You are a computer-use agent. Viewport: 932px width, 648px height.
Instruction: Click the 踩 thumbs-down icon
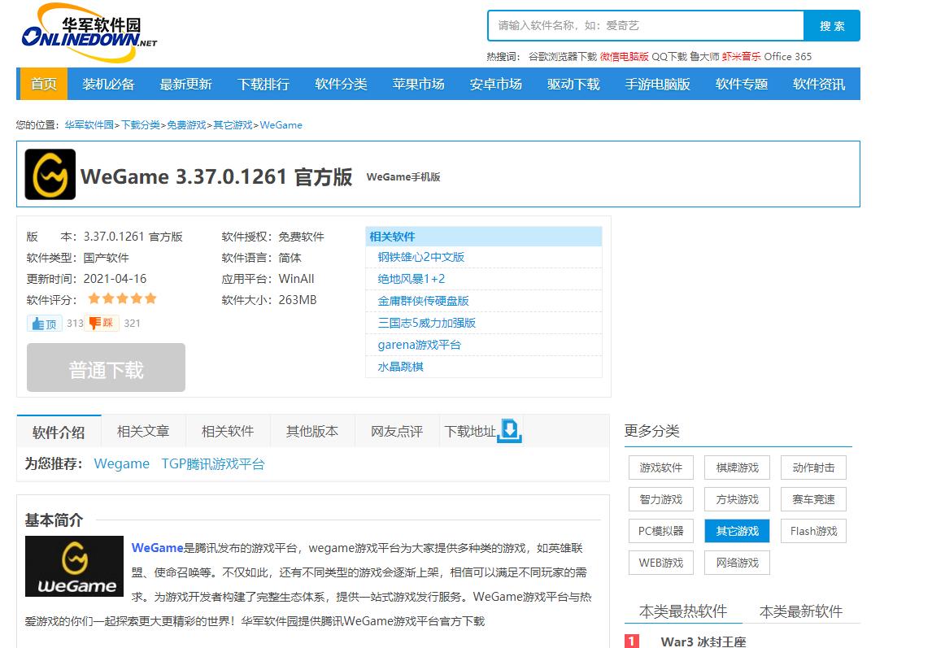(100, 323)
